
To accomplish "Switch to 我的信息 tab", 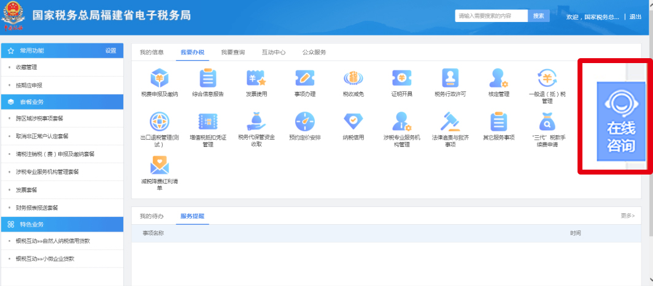I will (152, 53).
